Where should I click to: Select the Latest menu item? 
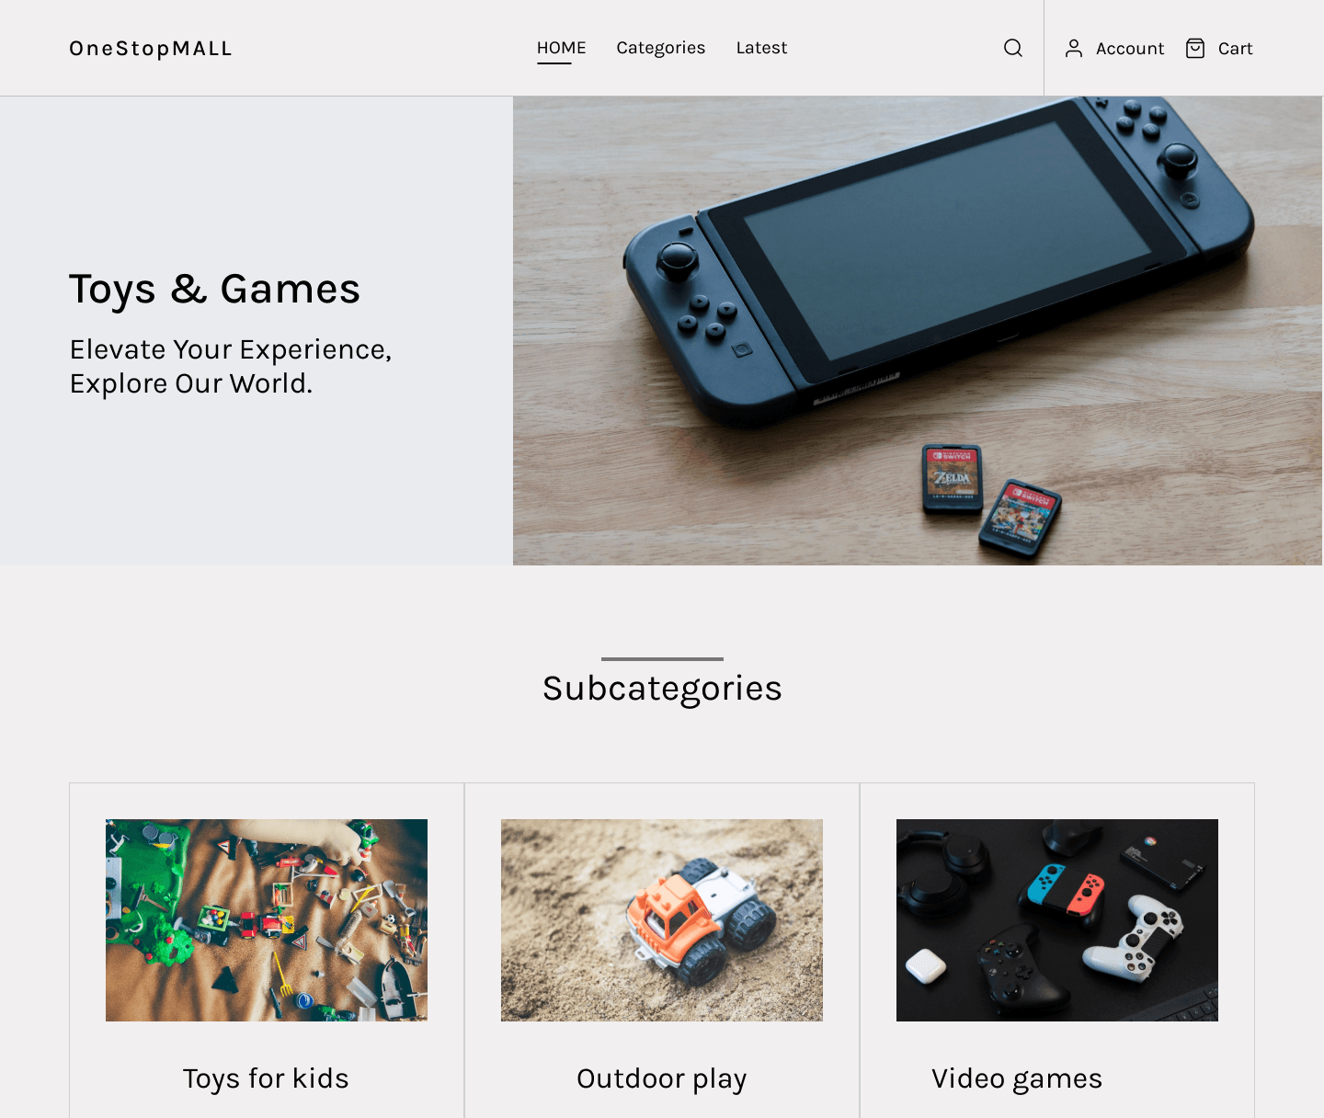(x=761, y=48)
